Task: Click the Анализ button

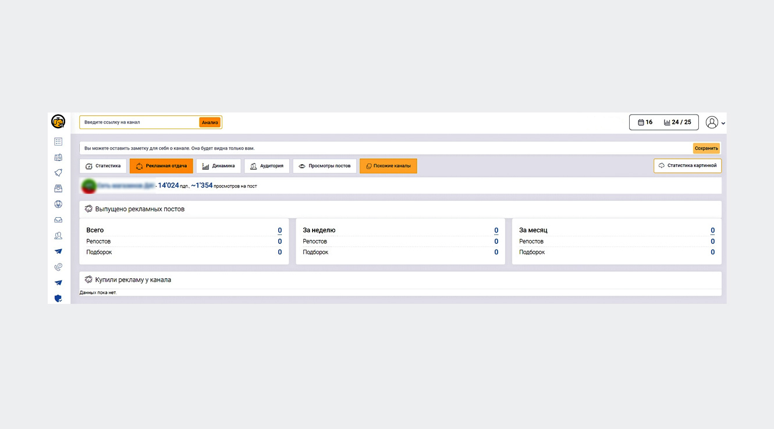Action: (210, 122)
